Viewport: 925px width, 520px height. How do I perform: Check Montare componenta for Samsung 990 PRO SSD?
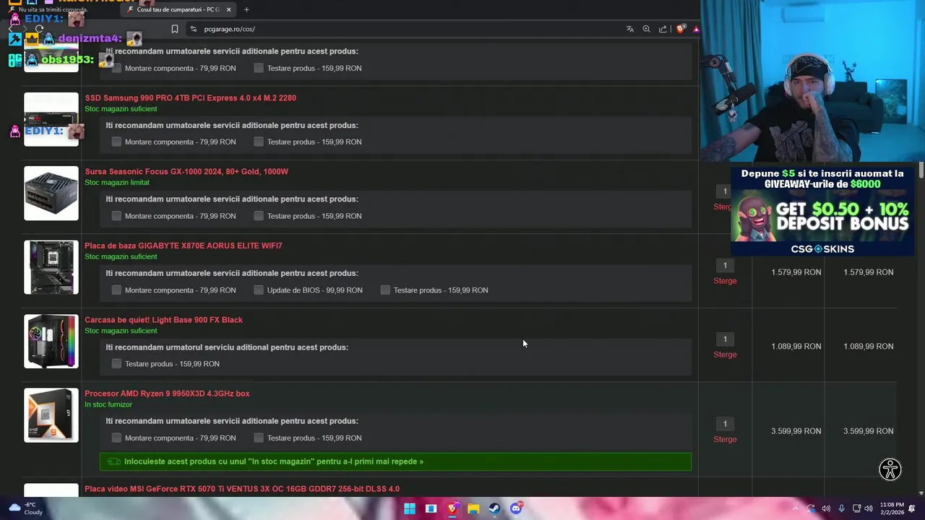coord(116,142)
